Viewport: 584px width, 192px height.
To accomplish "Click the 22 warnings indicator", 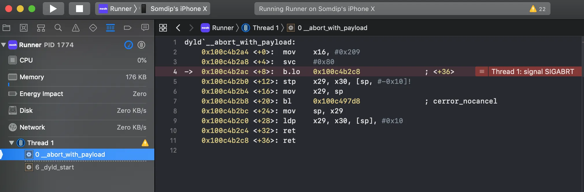I will [x=538, y=9].
